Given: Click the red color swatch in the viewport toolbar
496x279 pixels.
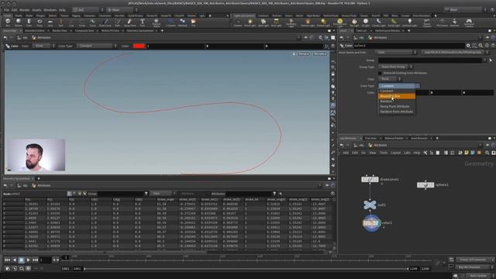Looking at the screenshot, I should click(139, 46).
